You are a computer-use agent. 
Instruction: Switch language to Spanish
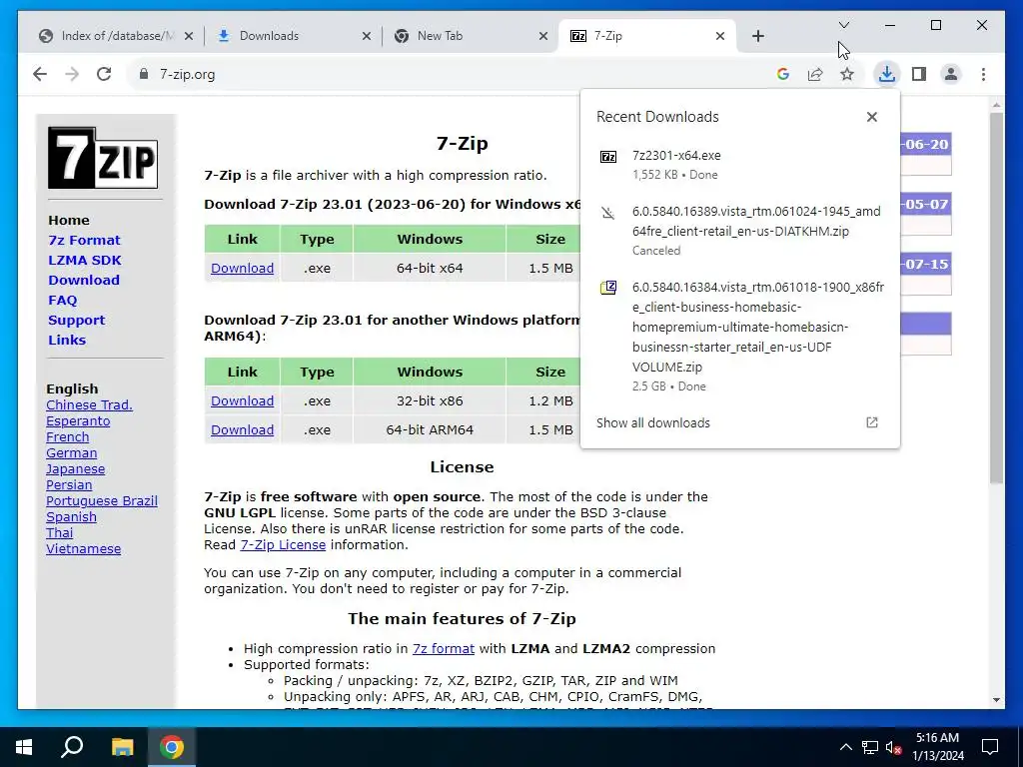[71, 517]
